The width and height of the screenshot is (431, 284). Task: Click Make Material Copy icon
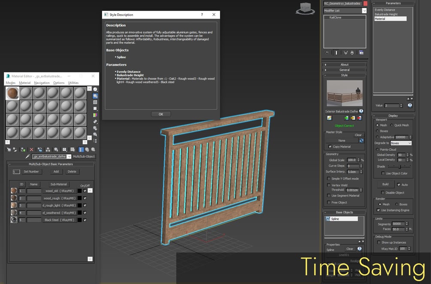[x=40, y=149]
